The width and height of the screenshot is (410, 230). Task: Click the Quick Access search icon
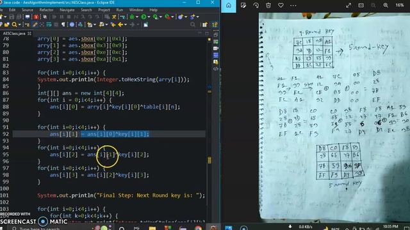pyautogui.click(x=193, y=24)
